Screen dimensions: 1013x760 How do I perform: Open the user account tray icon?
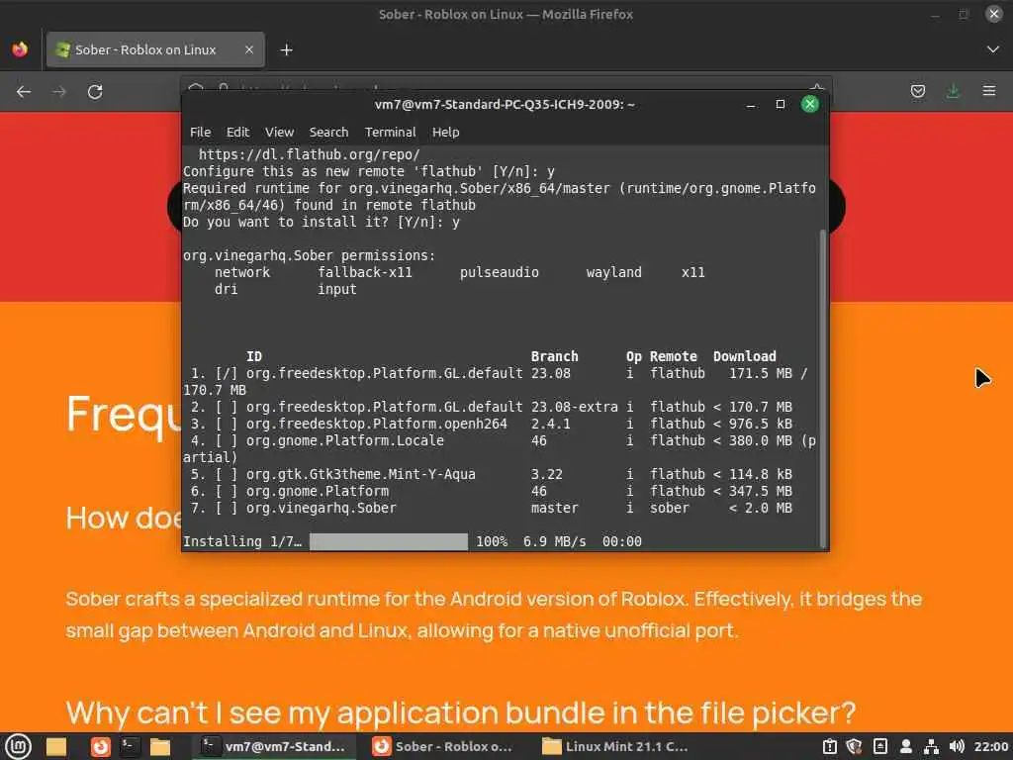[x=906, y=746]
